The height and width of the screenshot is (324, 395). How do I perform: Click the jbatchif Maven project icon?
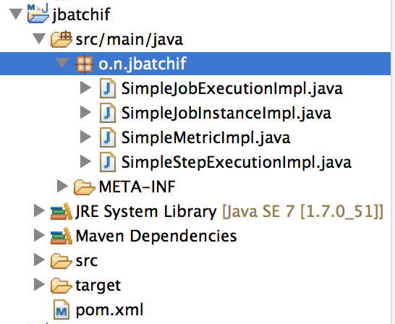coord(38,14)
